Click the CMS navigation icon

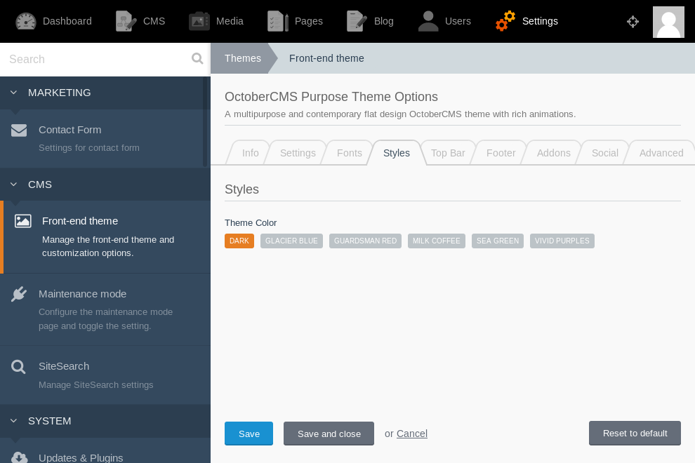coord(126,21)
